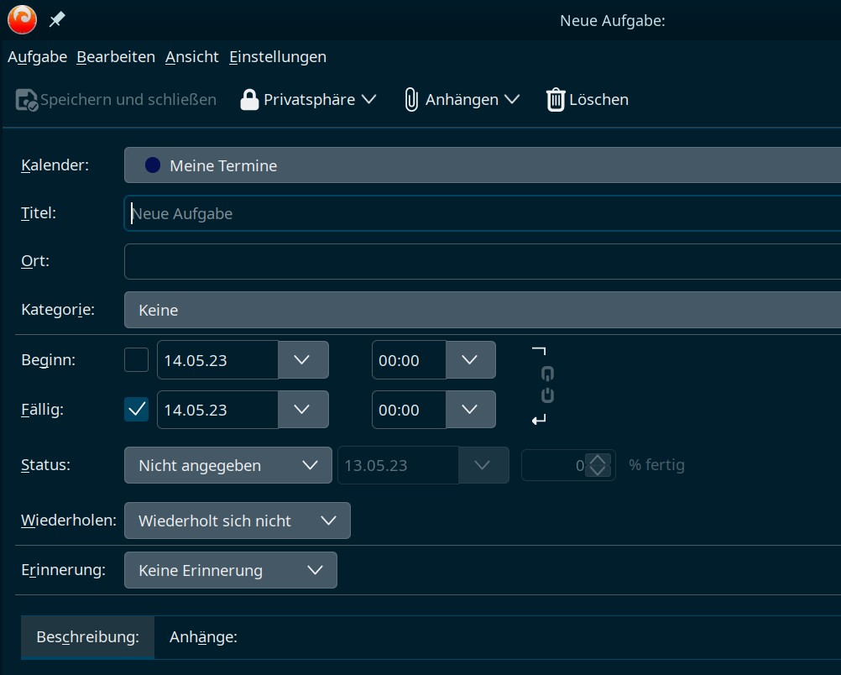Click the Löschen text label in toolbar

[x=598, y=100]
